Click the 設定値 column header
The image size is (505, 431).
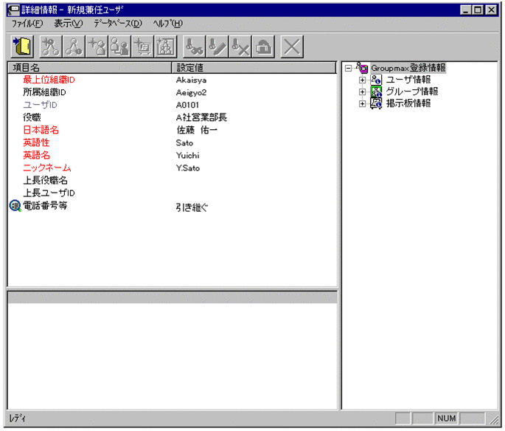(254, 68)
